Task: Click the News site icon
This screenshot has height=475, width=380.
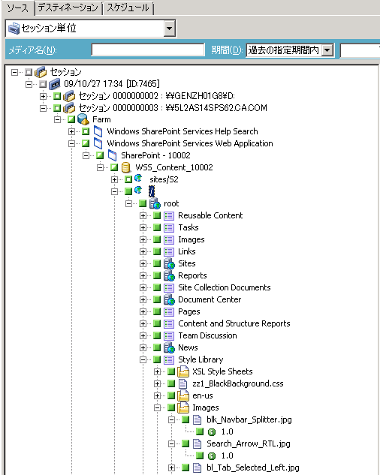Action: (169, 347)
